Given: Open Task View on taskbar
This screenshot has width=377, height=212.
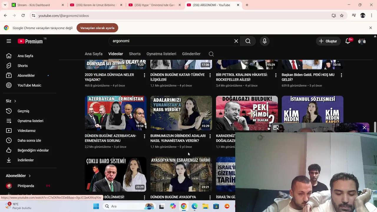Looking at the screenshot, I should pyautogui.click(x=161, y=206).
